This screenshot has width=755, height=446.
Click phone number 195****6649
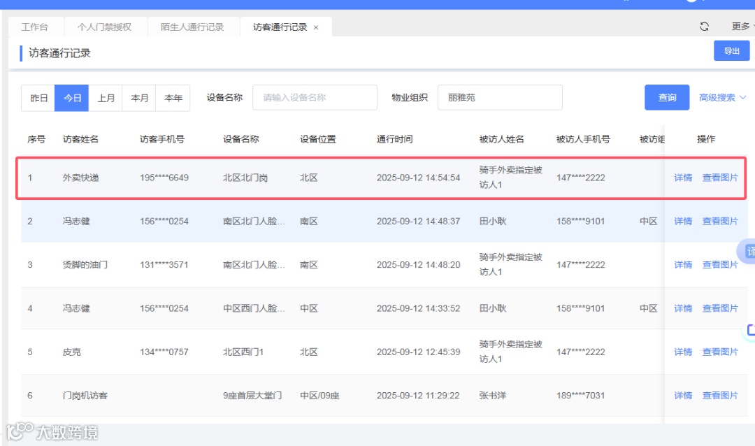(164, 178)
